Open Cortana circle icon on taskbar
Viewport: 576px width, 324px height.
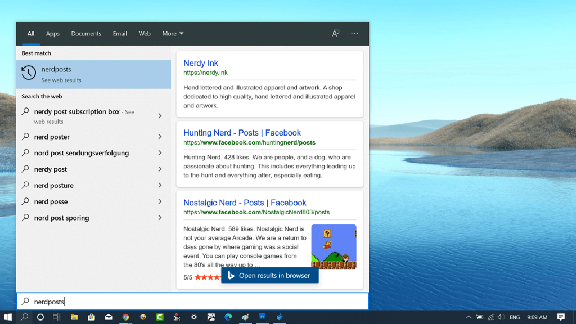[40, 317]
